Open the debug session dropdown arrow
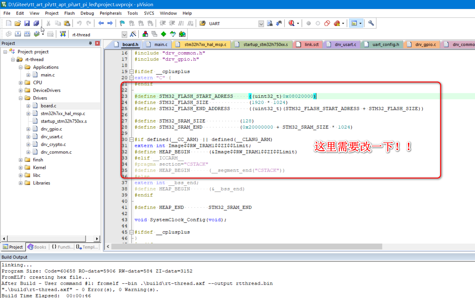The image size is (475, 298). point(298,23)
